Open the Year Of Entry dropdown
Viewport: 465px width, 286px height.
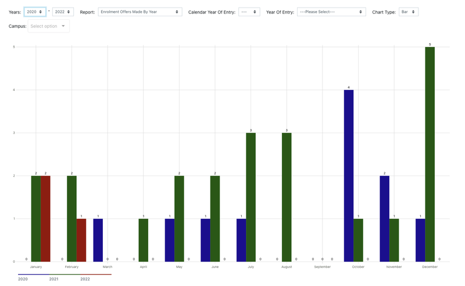(x=331, y=12)
